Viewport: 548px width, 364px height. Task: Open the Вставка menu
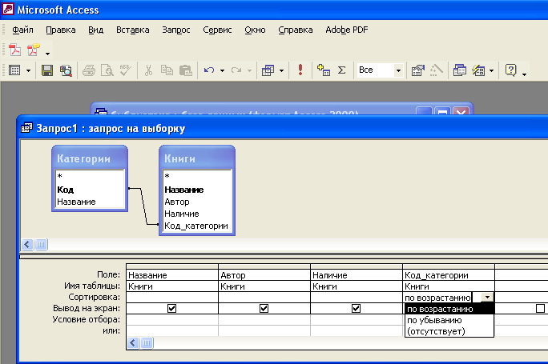[133, 30]
